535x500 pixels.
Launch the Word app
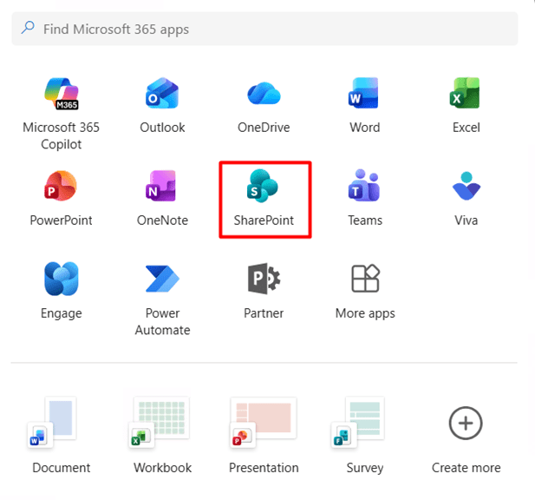point(364,95)
